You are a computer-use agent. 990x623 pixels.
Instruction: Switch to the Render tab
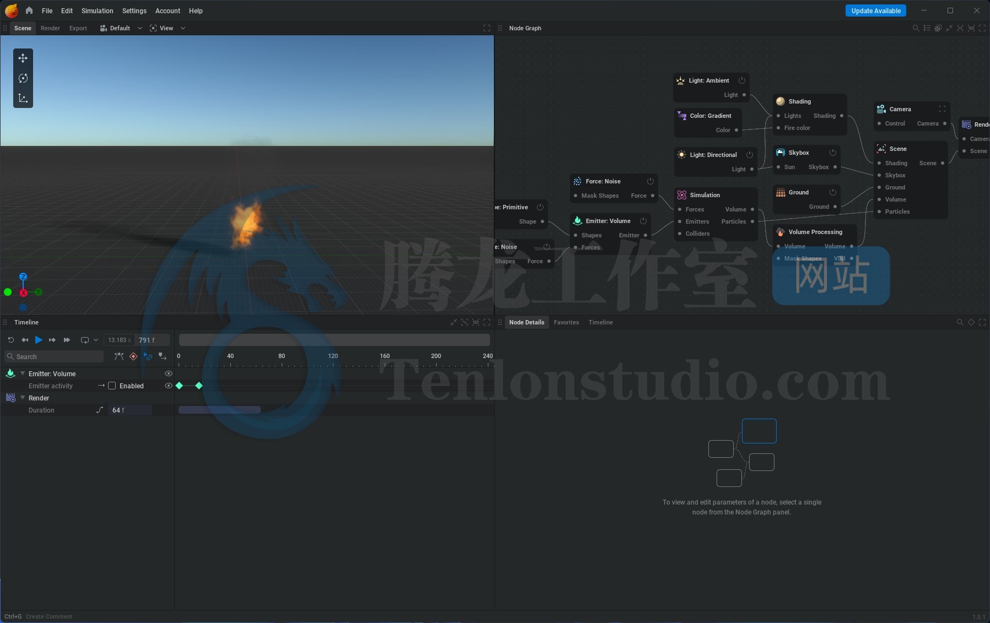tap(50, 28)
